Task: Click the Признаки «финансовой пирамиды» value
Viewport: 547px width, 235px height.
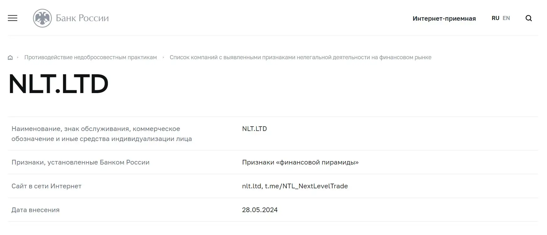Action: click(x=301, y=162)
